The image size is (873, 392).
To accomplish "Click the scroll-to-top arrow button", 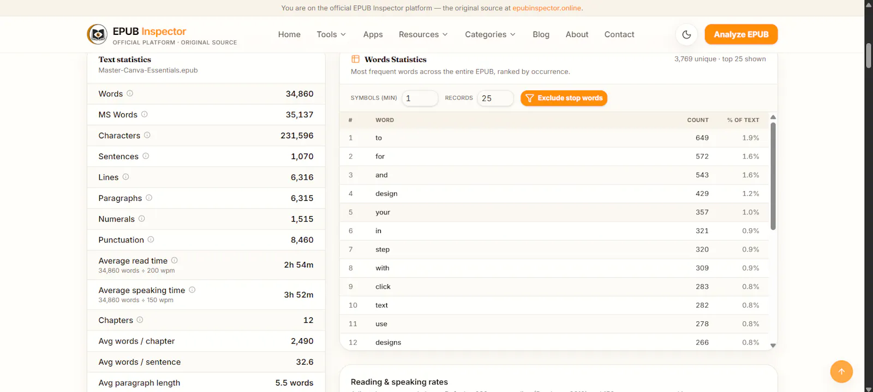I will pos(841,371).
